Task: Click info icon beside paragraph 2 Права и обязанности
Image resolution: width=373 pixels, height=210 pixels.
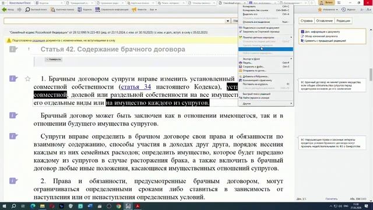Action: tap(13, 181)
